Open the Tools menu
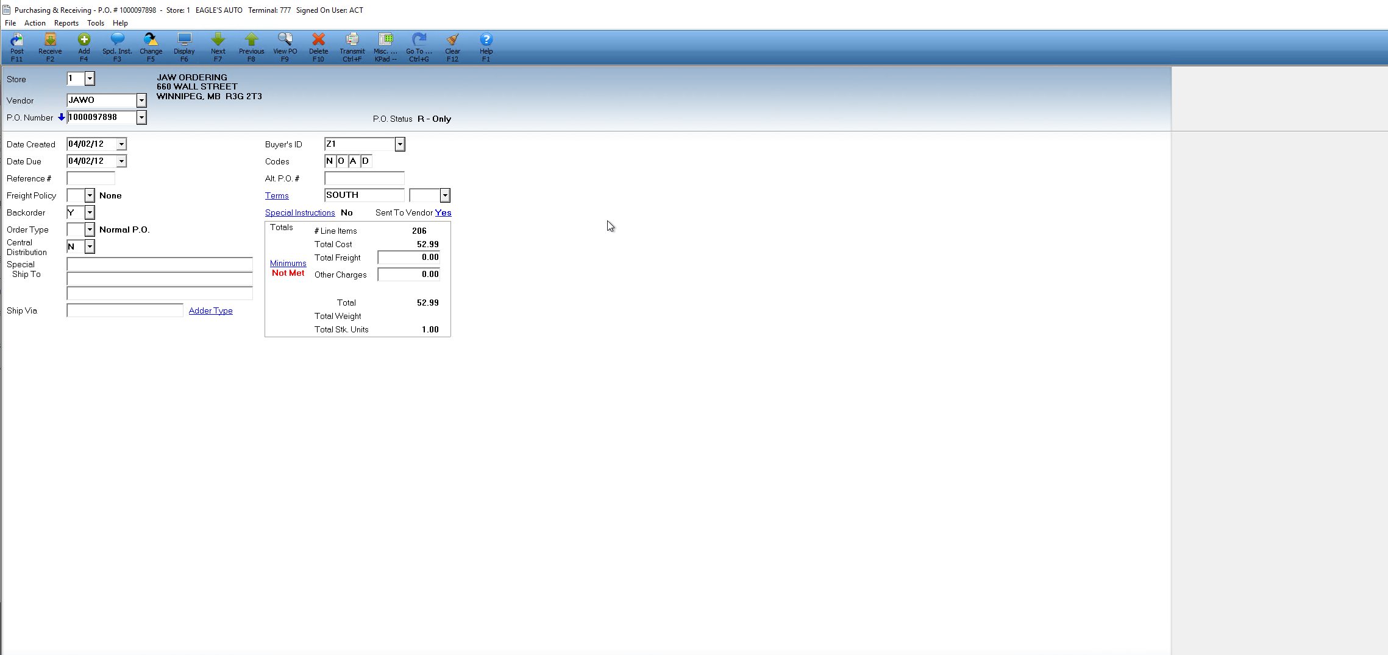The height and width of the screenshot is (655, 1388). coord(96,23)
